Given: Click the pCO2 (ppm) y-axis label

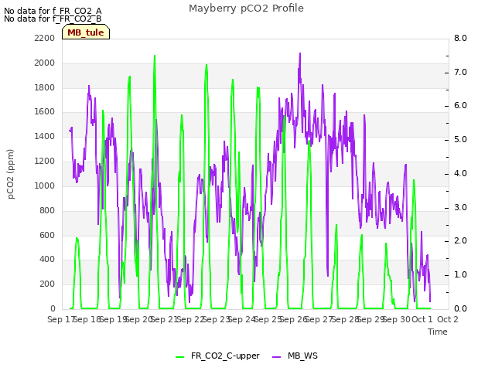Looking at the screenshot, I should (x=11, y=174).
